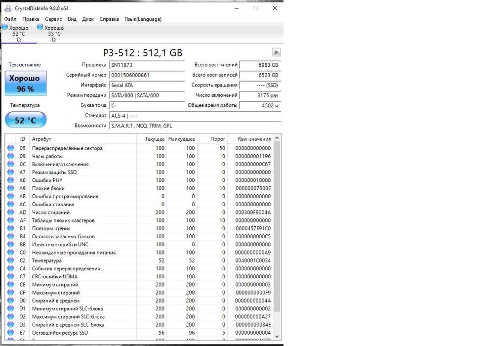486x346 pixels.
Task: Open the Файл menu
Action: click(x=10, y=19)
